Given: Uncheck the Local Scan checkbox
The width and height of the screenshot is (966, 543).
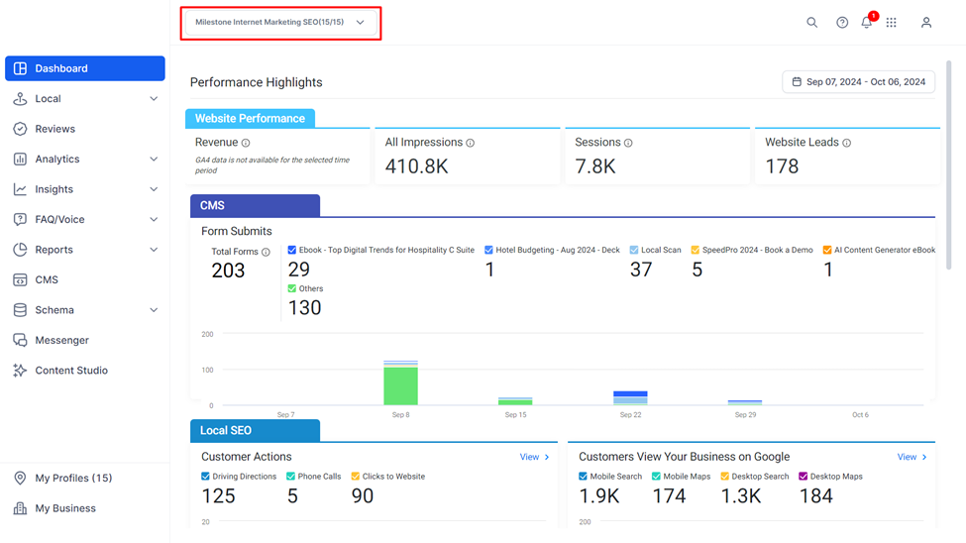Looking at the screenshot, I should tap(634, 250).
